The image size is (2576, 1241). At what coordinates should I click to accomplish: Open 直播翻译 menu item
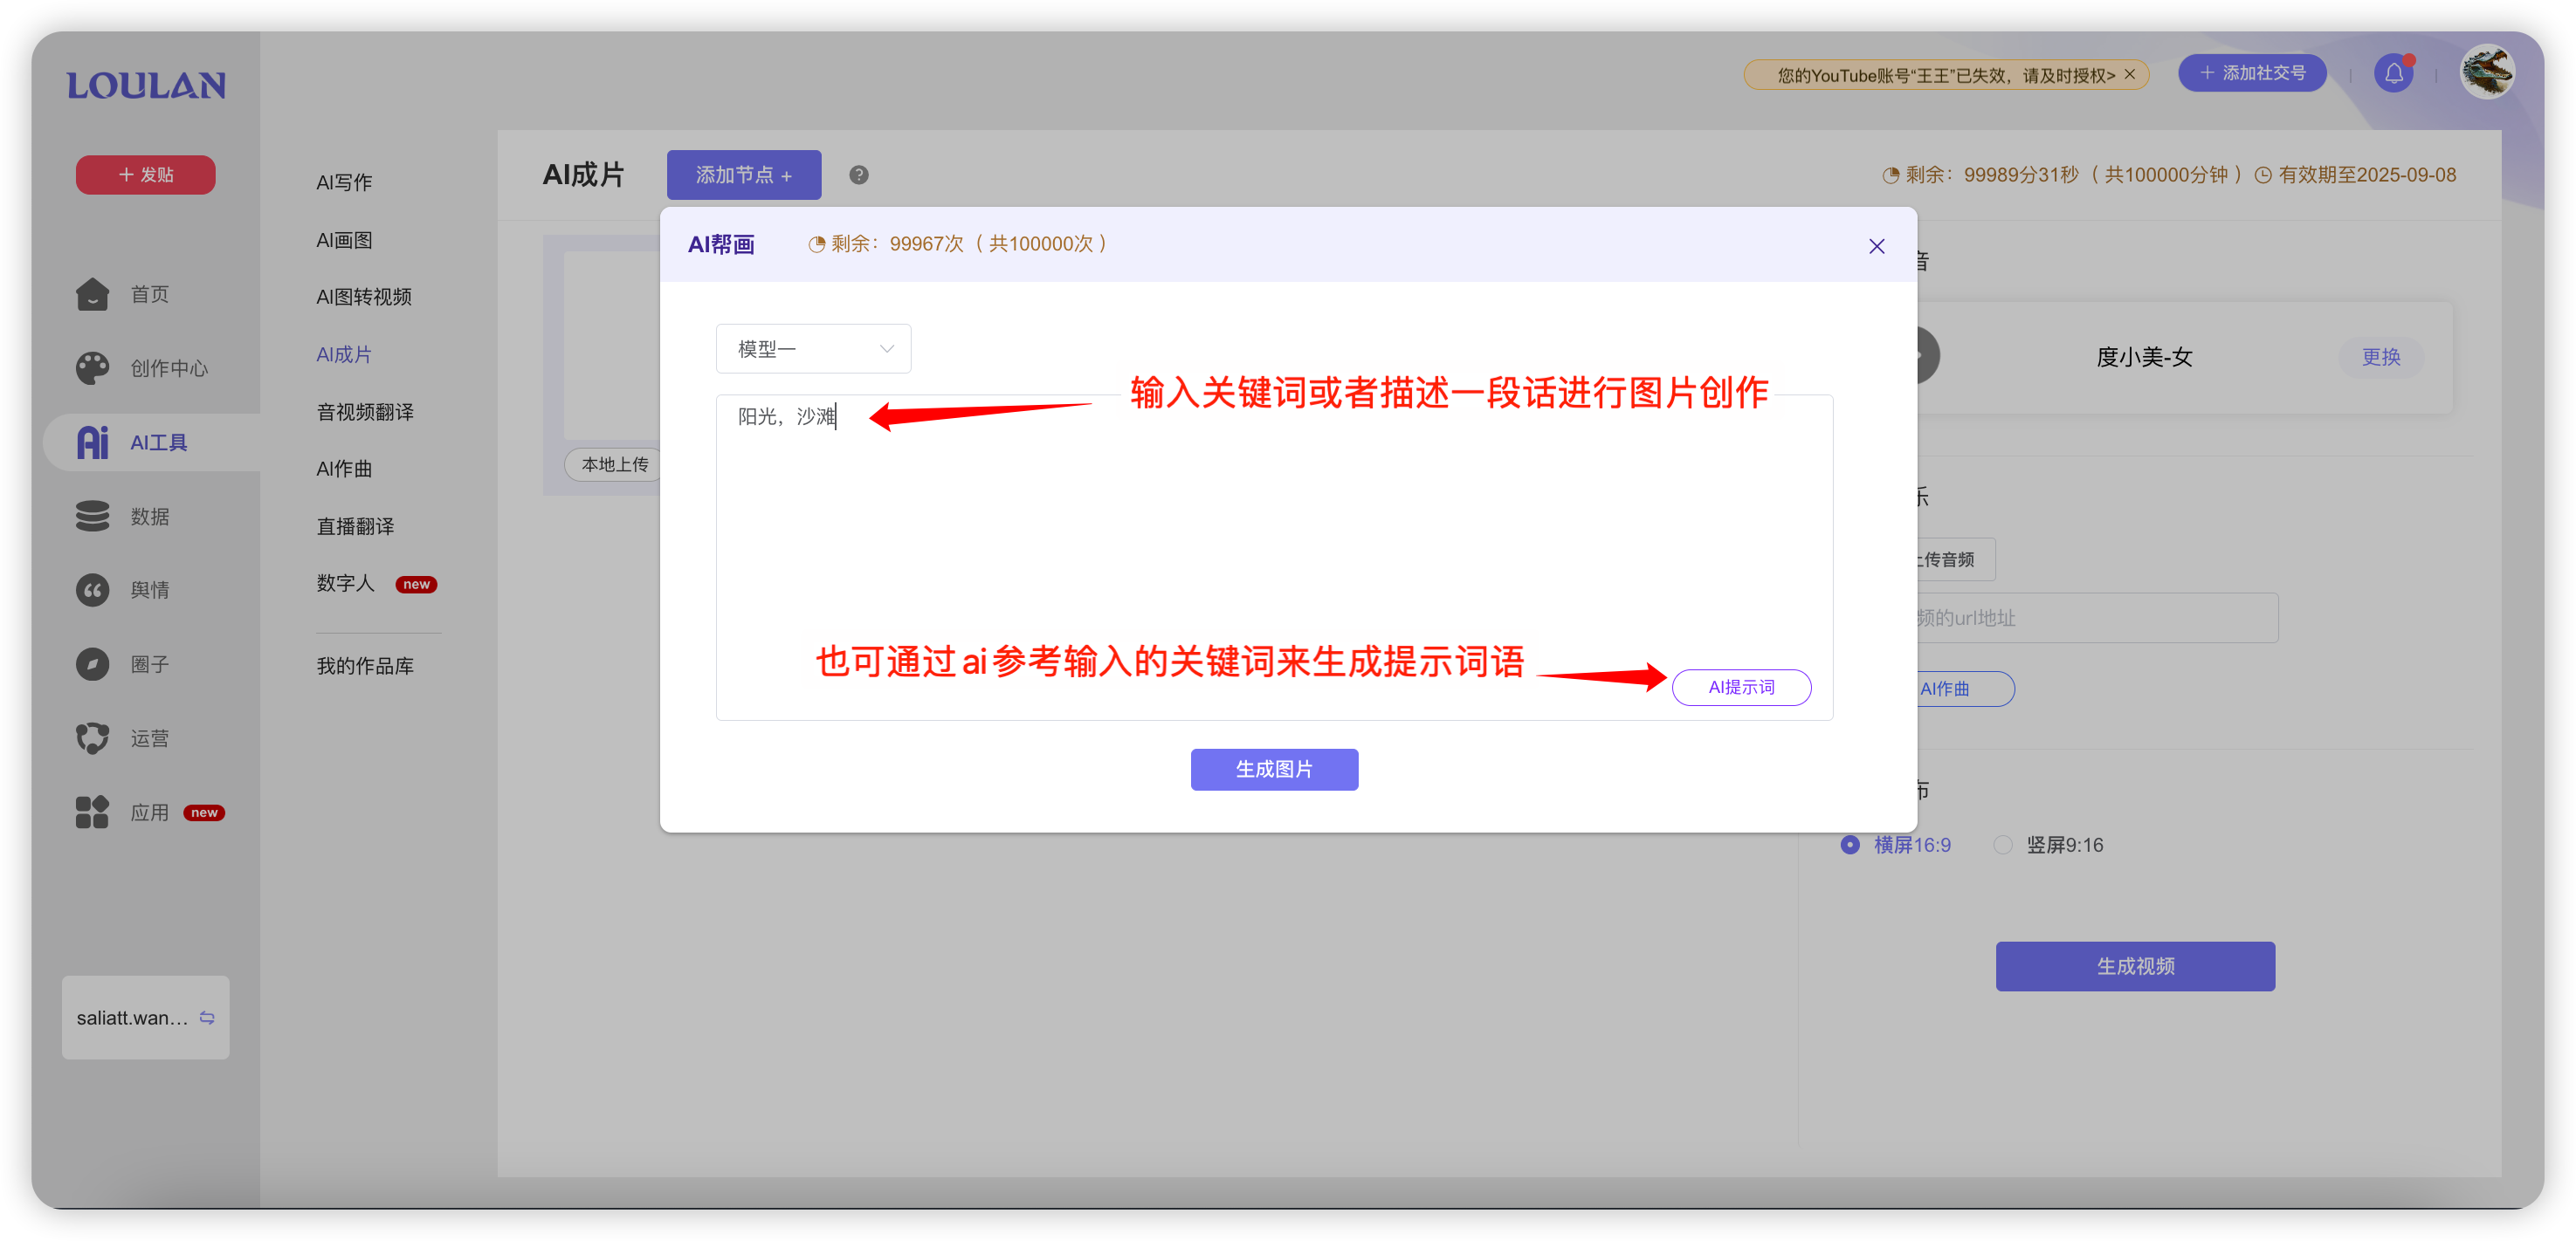pos(355,525)
